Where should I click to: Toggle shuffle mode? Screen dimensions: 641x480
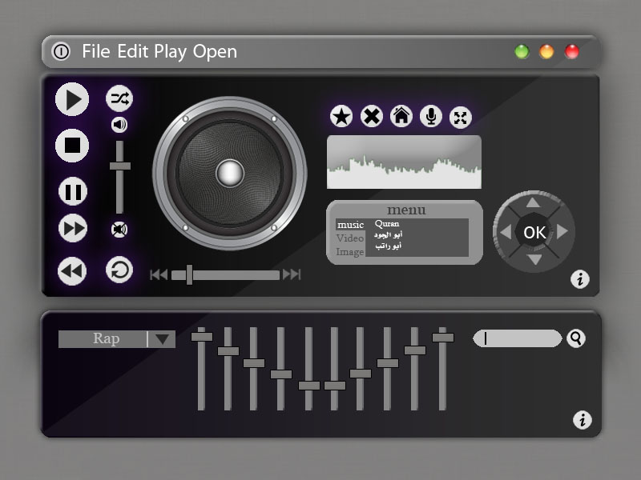pos(119,98)
